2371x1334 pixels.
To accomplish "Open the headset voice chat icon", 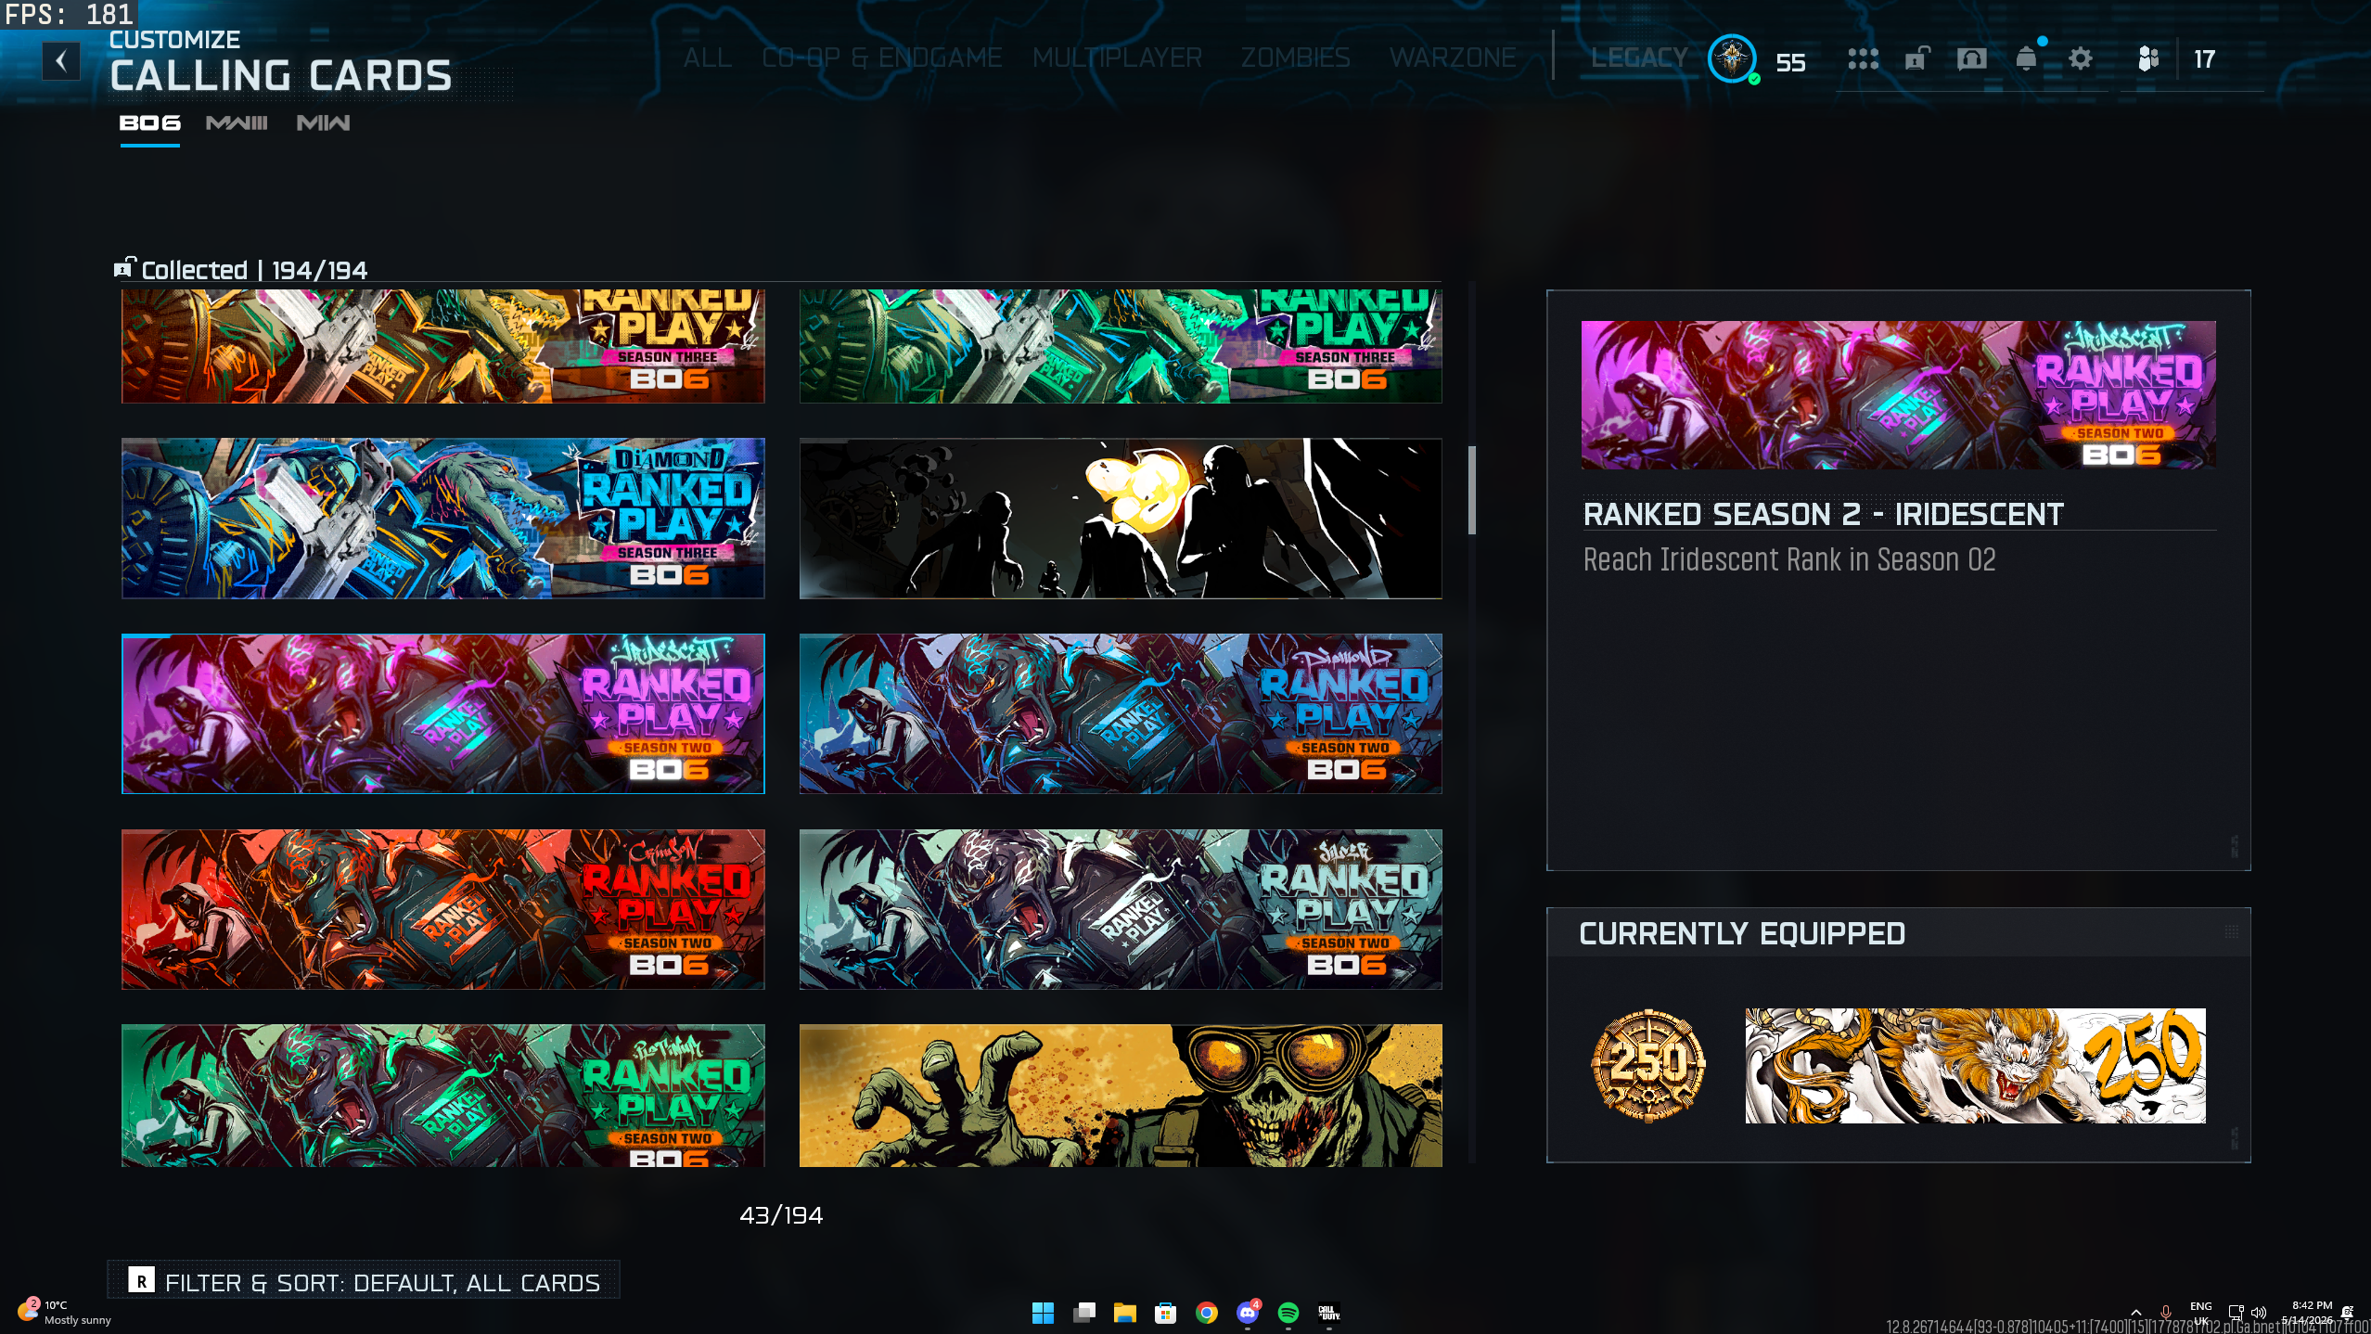I will [x=1971, y=59].
